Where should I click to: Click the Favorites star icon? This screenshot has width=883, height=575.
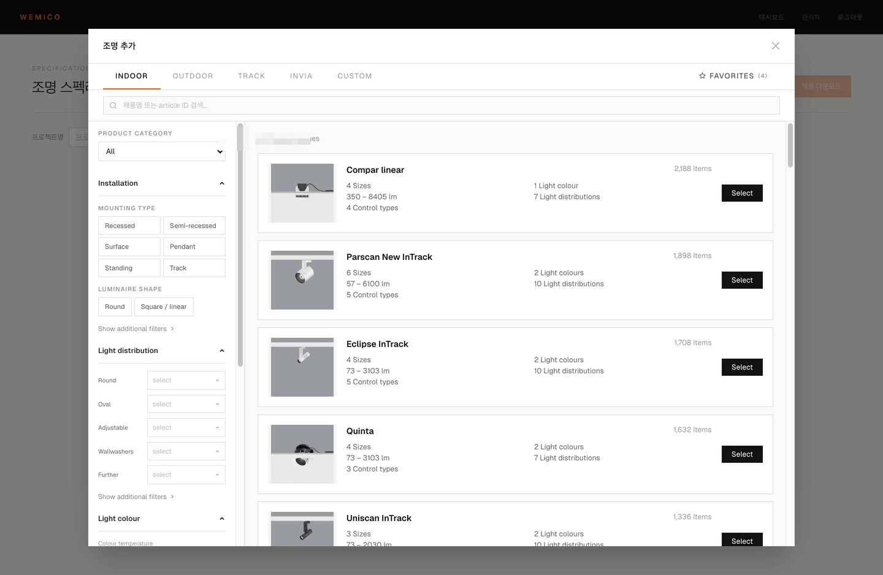[702, 76]
